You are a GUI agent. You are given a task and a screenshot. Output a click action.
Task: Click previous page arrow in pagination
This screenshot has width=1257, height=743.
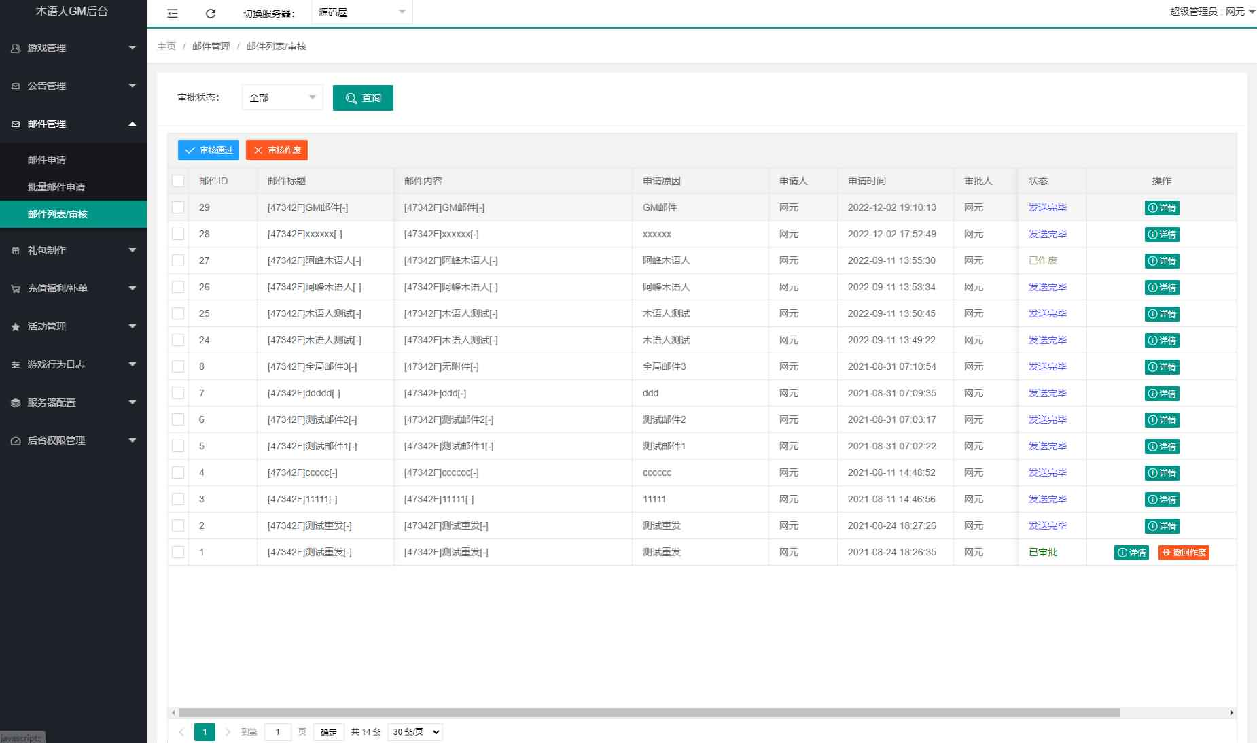tap(181, 732)
